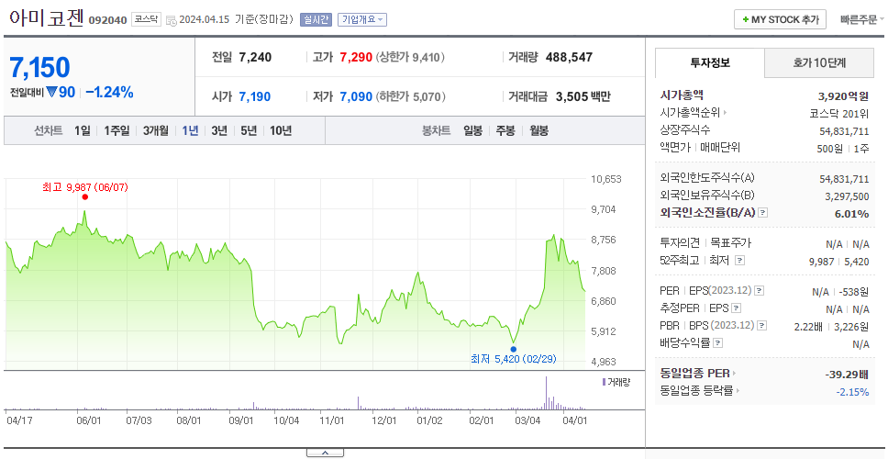The height and width of the screenshot is (459, 888).
Task: Select the 3개월 line chart period
Action: click(x=156, y=131)
